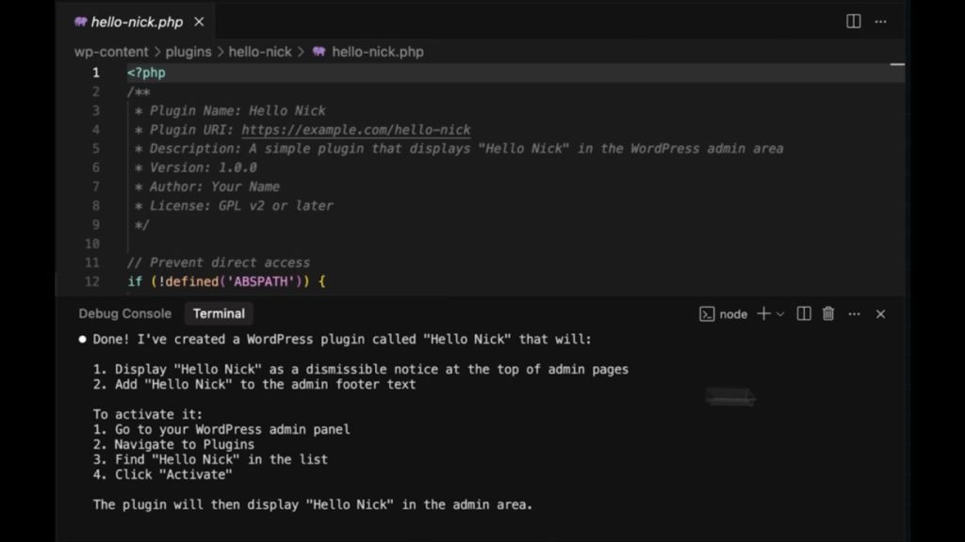Click the editor scrollbar position marker
The image size is (965, 542).
tap(896, 66)
